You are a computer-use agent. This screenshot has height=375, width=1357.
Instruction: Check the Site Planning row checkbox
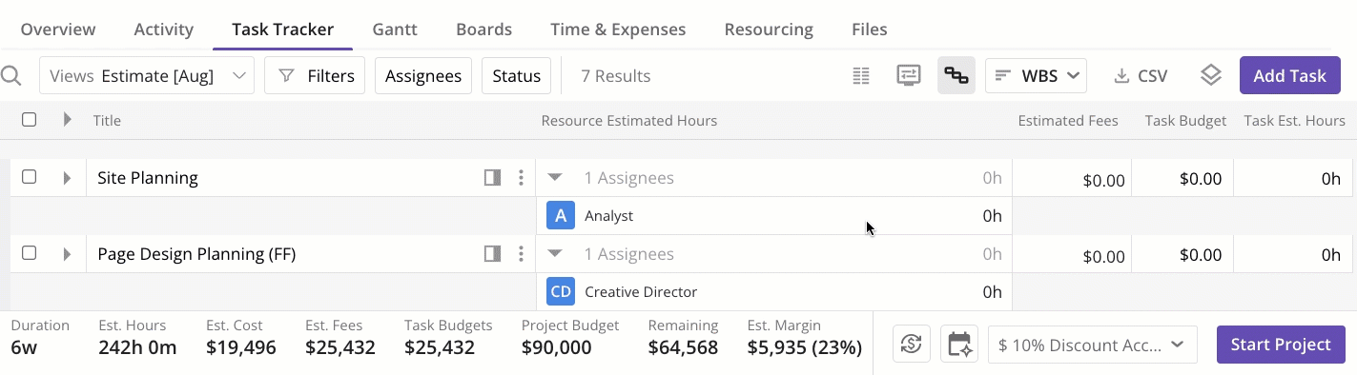click(30, 177)
